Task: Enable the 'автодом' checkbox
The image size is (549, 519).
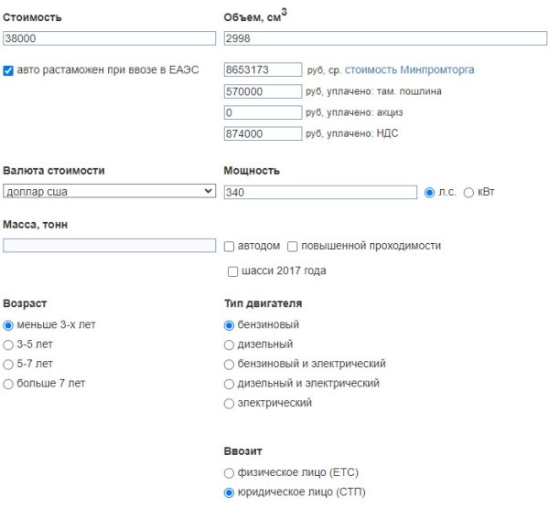Action: (x=230, y=246)
